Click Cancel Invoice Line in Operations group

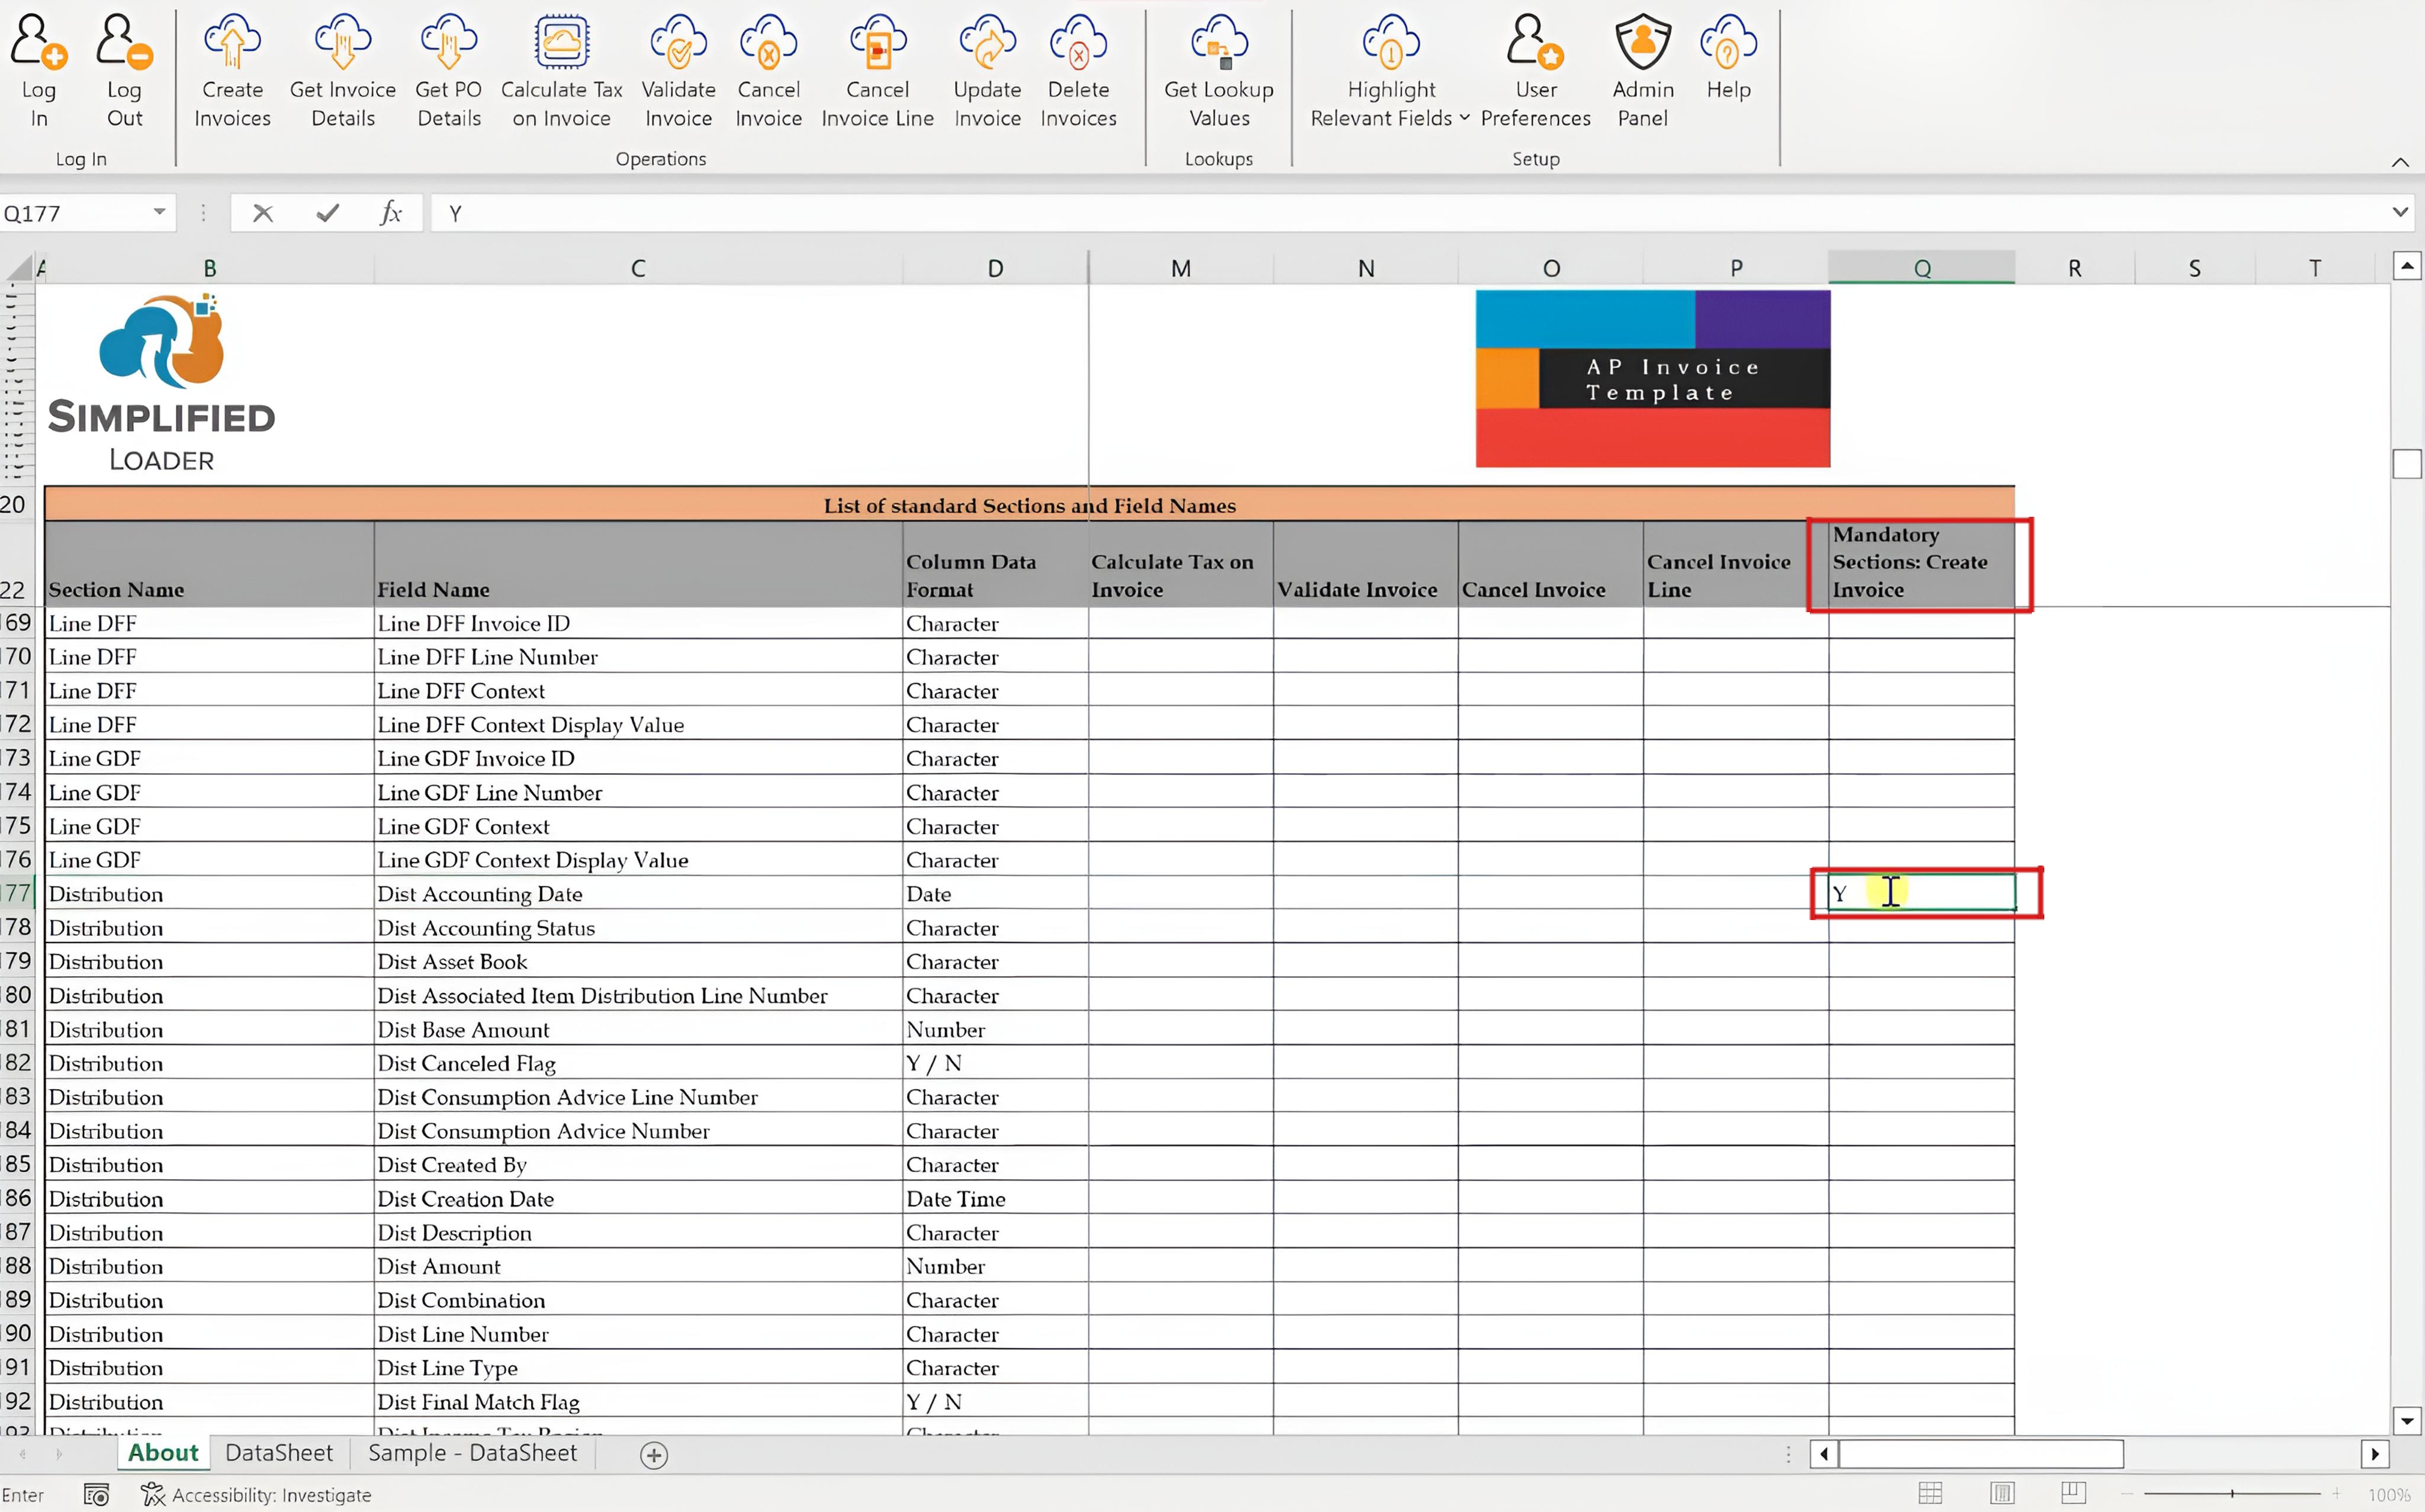877,70
